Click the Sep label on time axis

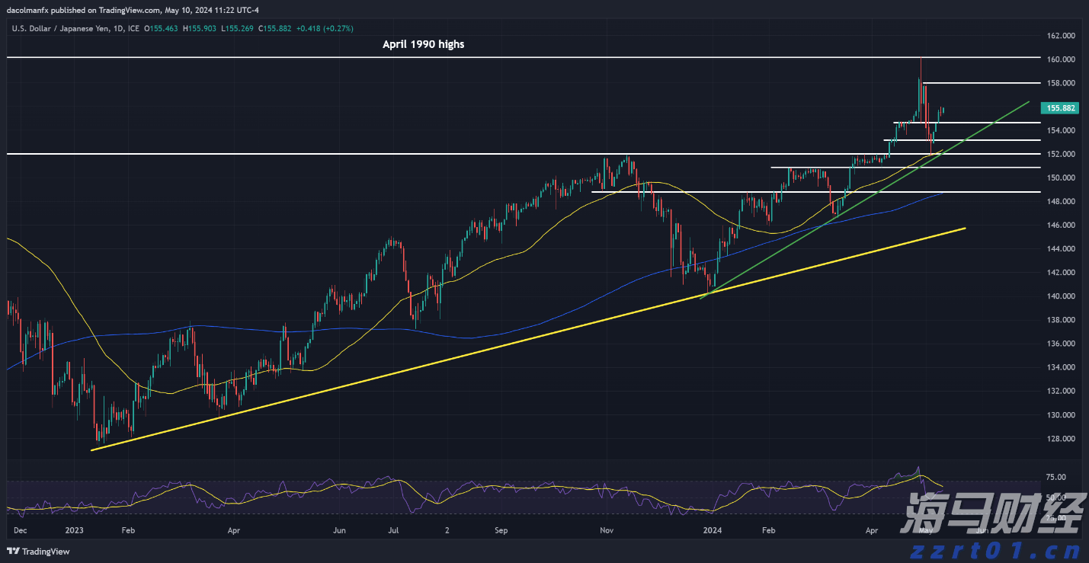point(501,529)
